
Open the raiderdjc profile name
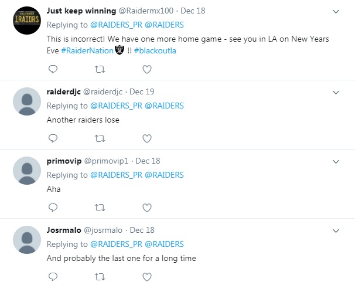[63, 91]
